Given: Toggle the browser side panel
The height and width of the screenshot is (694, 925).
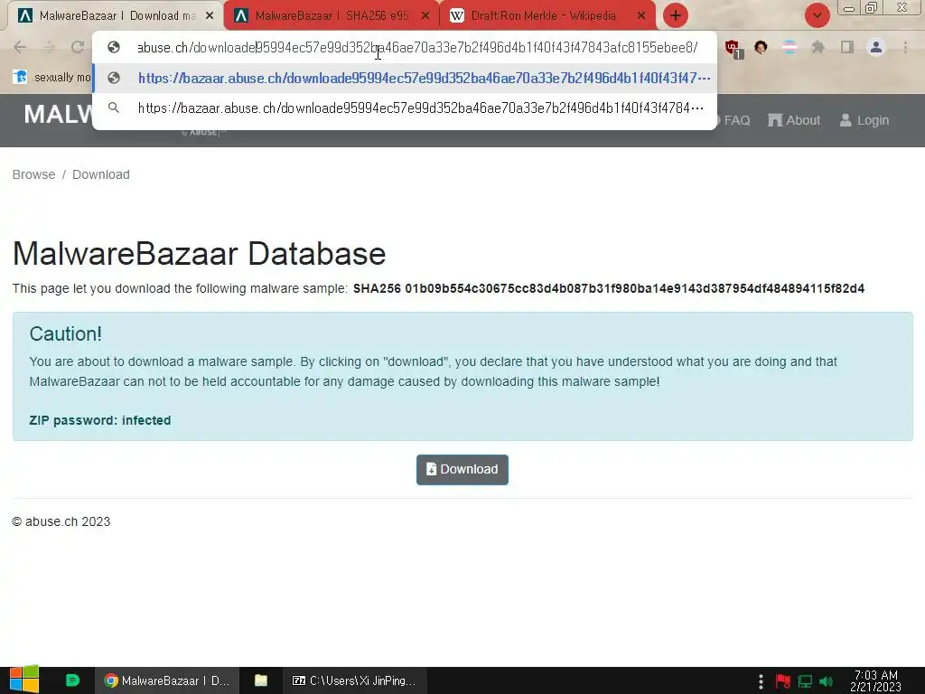Looking at the screenshot, I should (847, 47).
